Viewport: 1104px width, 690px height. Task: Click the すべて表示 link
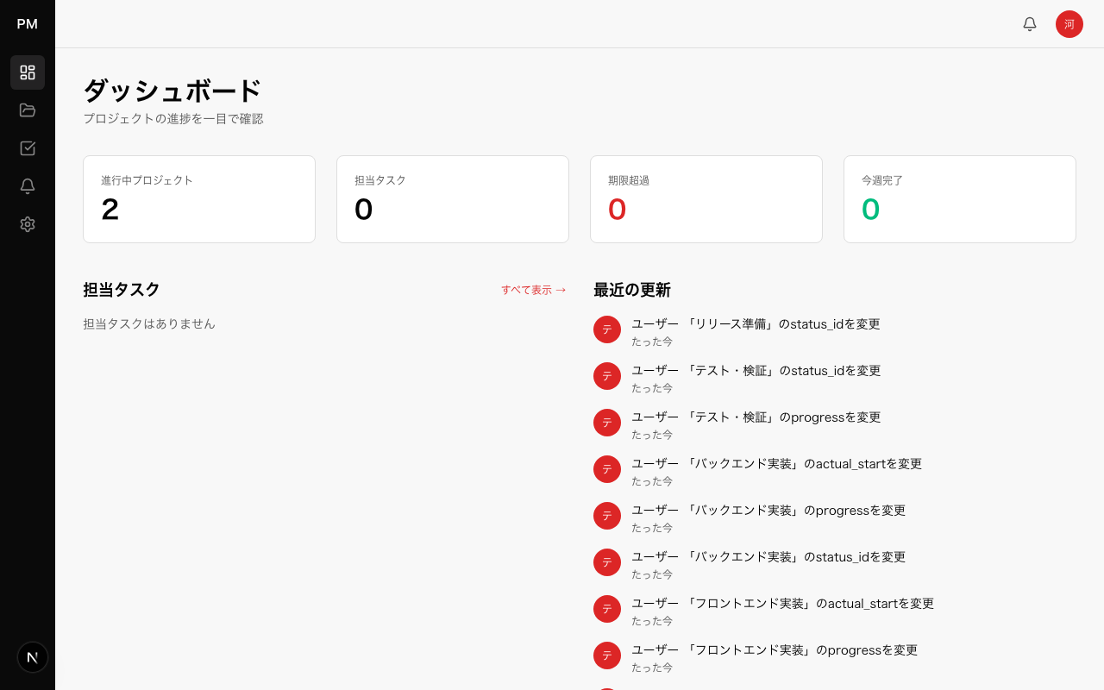(x=533, y=291)
